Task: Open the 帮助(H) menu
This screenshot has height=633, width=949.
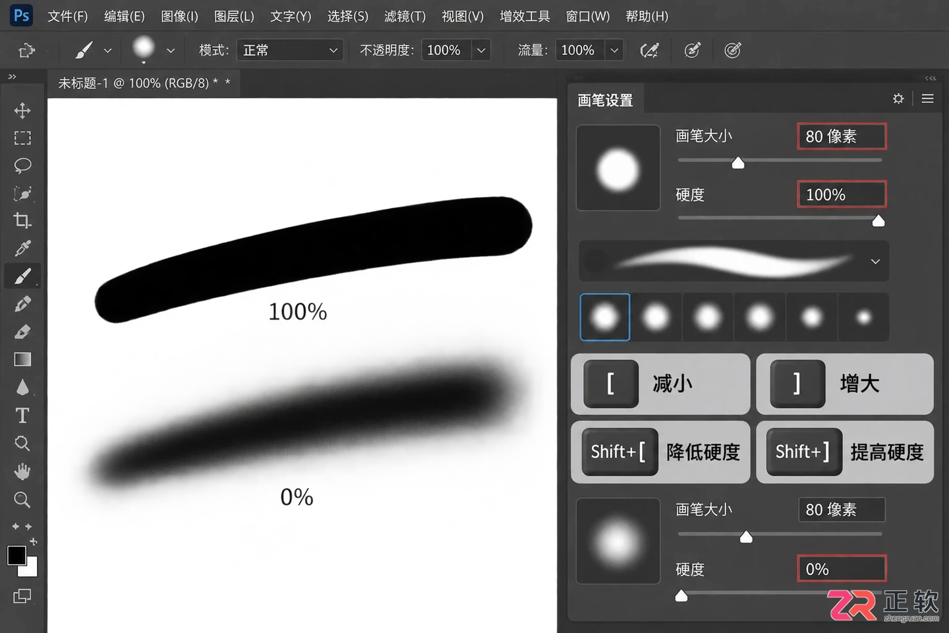Action: point(647,16)
